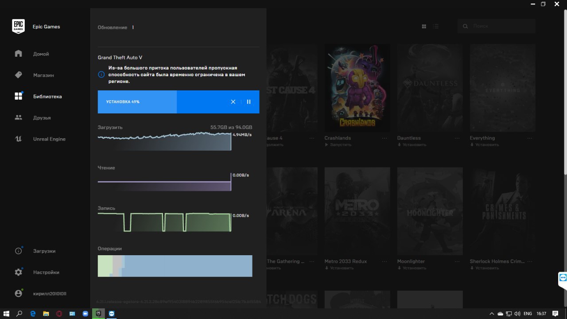
Task: Open Metro 2033 Redux cover thumbnail
Action: click(357, 211)
